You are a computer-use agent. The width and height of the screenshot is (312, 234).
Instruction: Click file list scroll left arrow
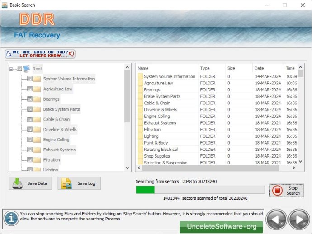click(139, 168)
